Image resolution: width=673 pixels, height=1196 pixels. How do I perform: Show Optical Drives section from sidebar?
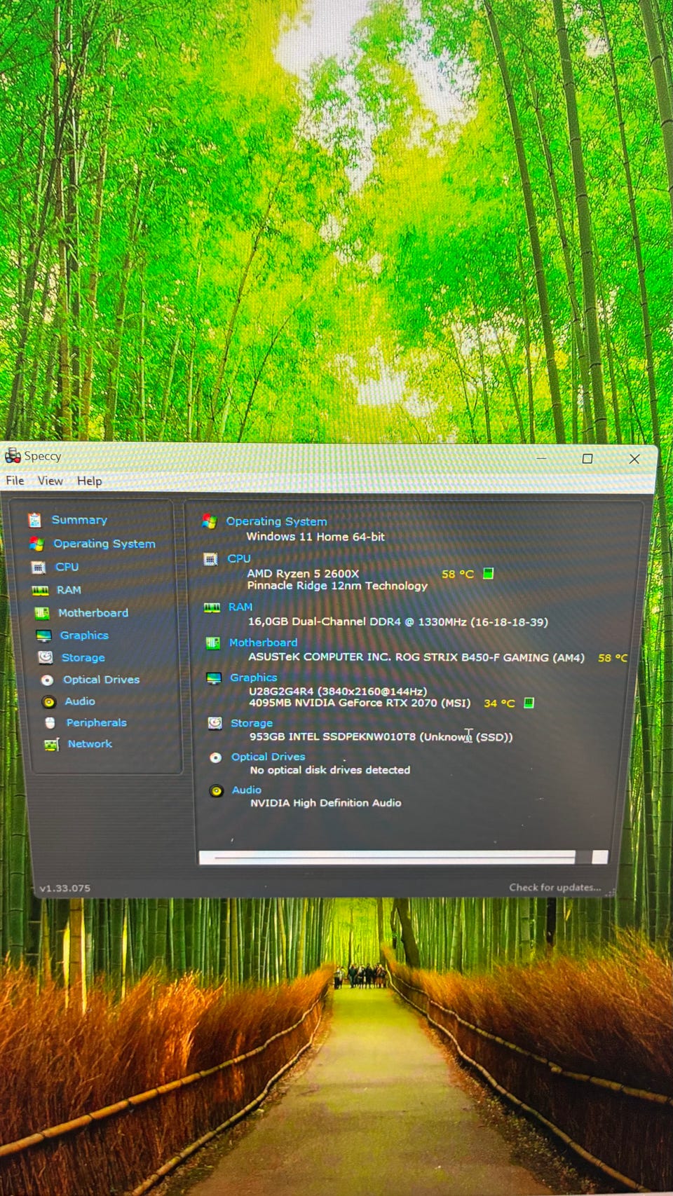point(102,680)
